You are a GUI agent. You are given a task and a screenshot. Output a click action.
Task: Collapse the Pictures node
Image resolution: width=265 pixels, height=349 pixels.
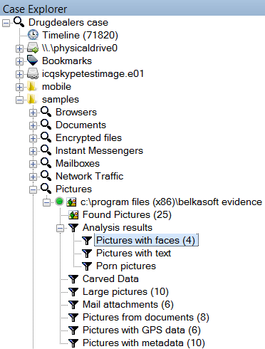pos(33,189)
